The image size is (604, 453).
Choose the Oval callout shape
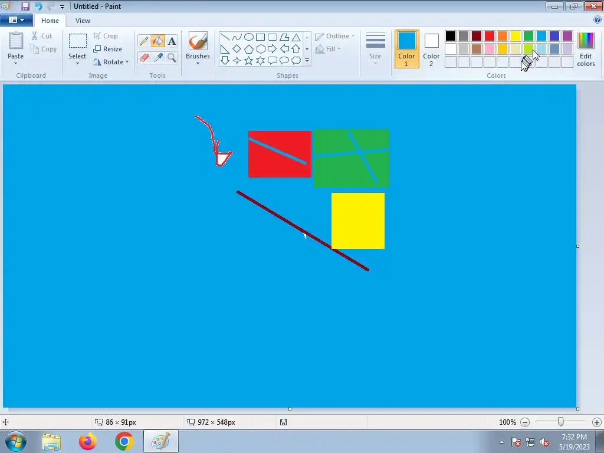(284, 61)
